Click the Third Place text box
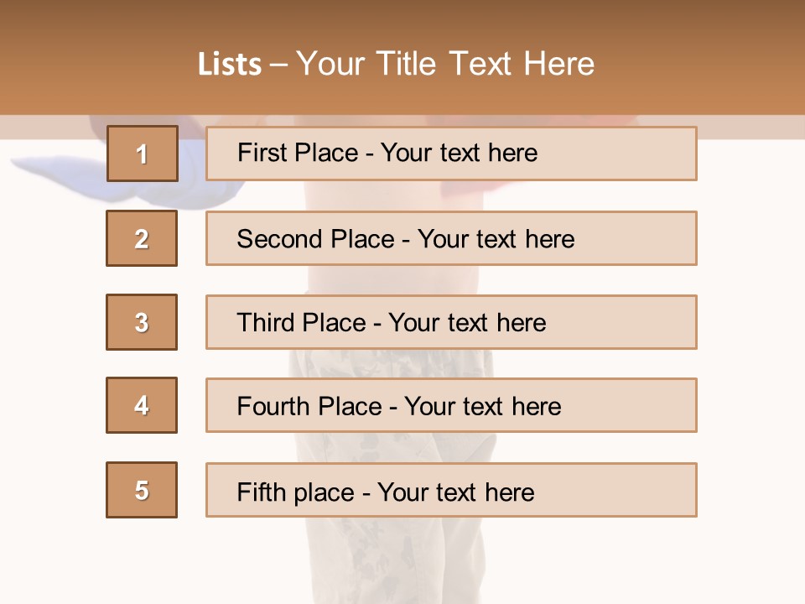 (x=451, y=322)
